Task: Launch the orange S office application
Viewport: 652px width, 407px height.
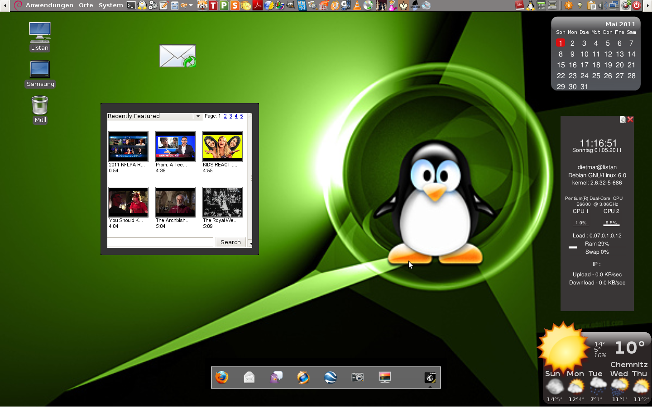Action: coord(235,5)
